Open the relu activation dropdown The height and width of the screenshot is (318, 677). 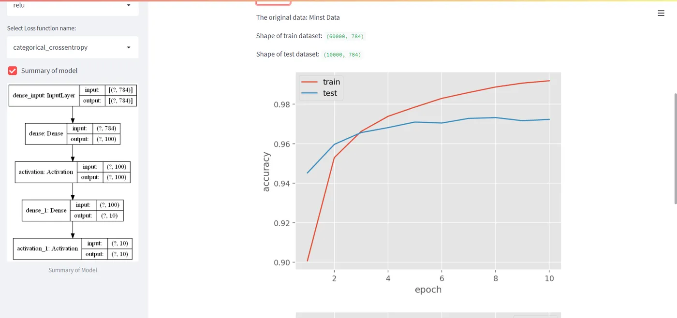[73, 6]
